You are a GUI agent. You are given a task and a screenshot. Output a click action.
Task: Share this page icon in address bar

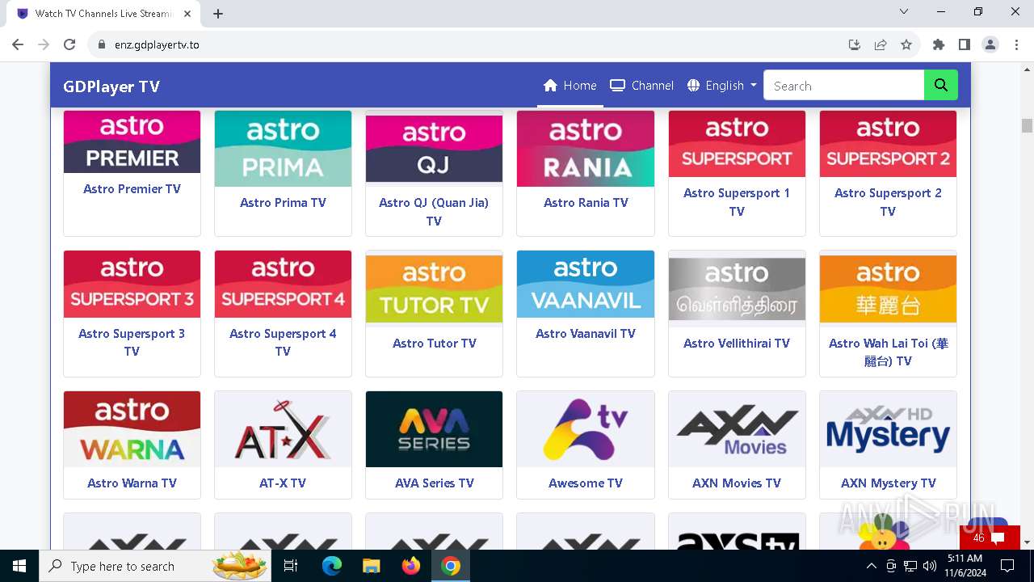pos(881,44)
